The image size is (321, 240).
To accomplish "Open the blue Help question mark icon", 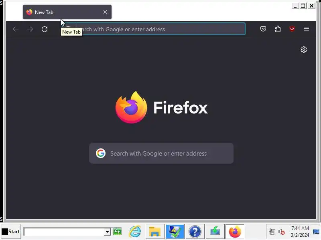I will [x=195, y=232].
